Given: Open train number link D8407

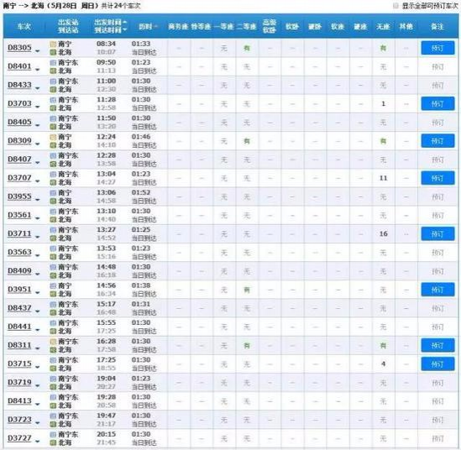Looking at the screenshot, I should [x=19, y=160].
